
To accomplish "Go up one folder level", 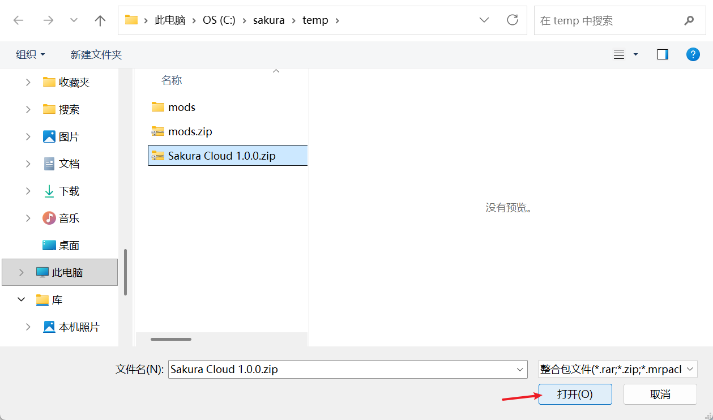I will 100,20.
